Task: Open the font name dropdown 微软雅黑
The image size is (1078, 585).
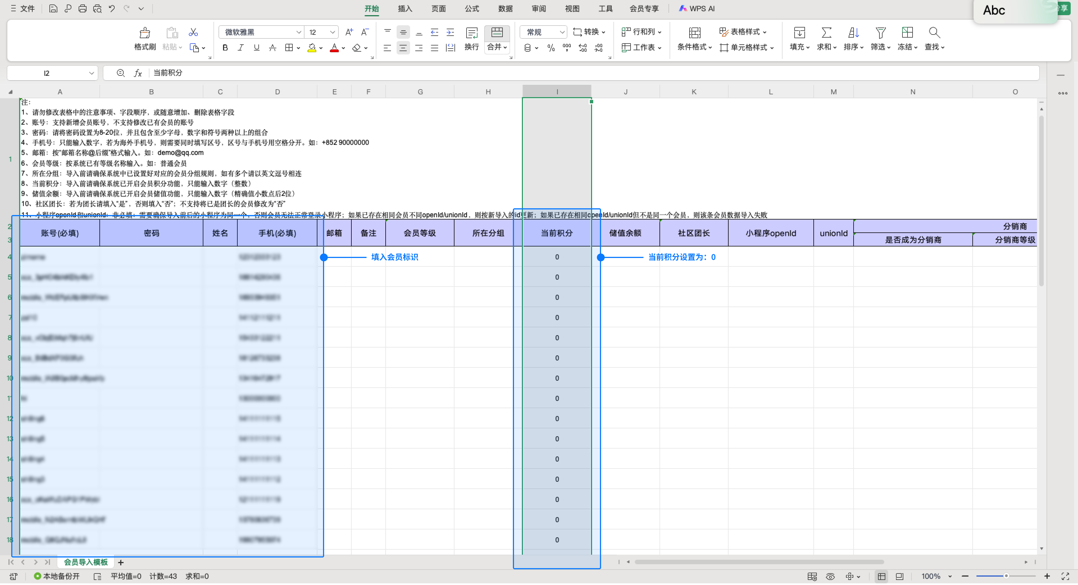Action: coord(299,32)
